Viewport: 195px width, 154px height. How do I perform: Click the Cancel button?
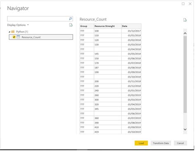tap(180, 143)
